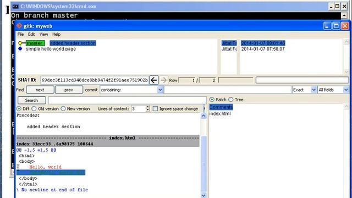The height and width of the screenshot is (198, 352).
Task: Open the All fields dropdown
Action: point(346,90)
